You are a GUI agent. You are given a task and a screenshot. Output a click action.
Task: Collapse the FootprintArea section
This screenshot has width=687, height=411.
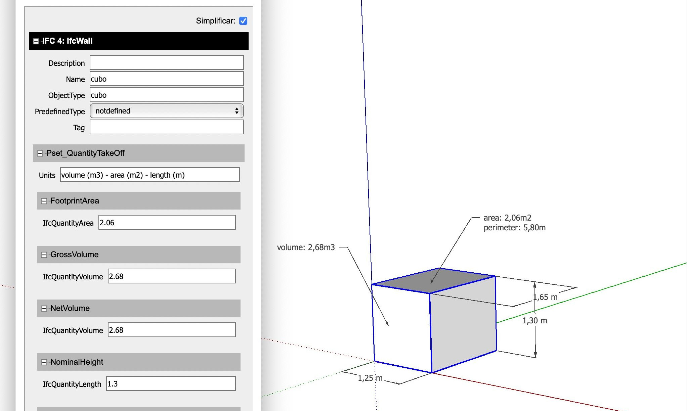pyautogui.click(x=44, y=201)
